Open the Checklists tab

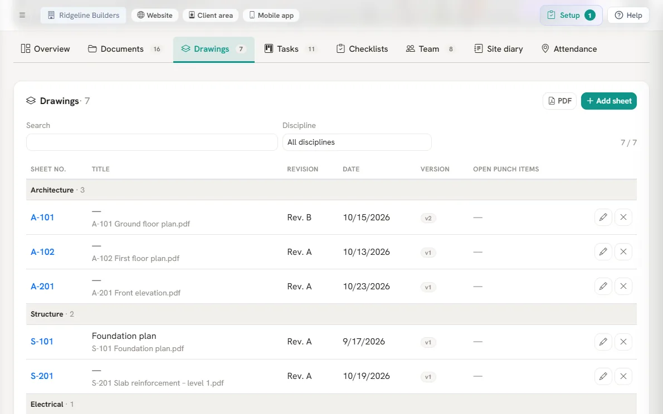(362, 49)
